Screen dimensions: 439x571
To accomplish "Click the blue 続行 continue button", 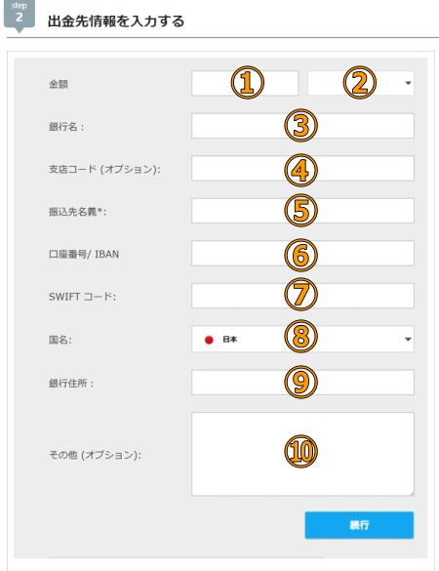I will click(x=359, y=525).
